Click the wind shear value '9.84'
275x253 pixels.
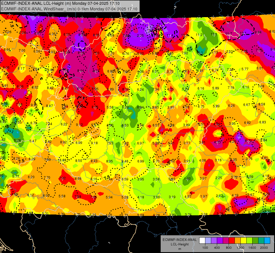pos(258,32)
